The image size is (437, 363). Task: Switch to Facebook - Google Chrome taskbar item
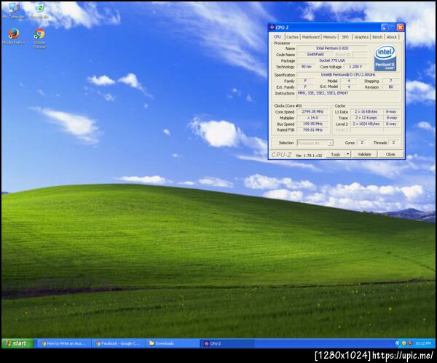[118, 343]
